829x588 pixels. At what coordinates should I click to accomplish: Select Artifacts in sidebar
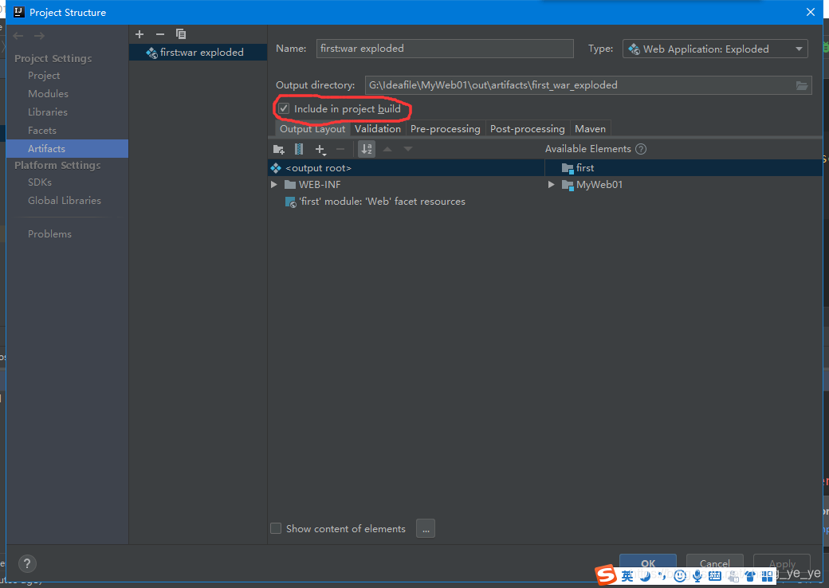67,148
